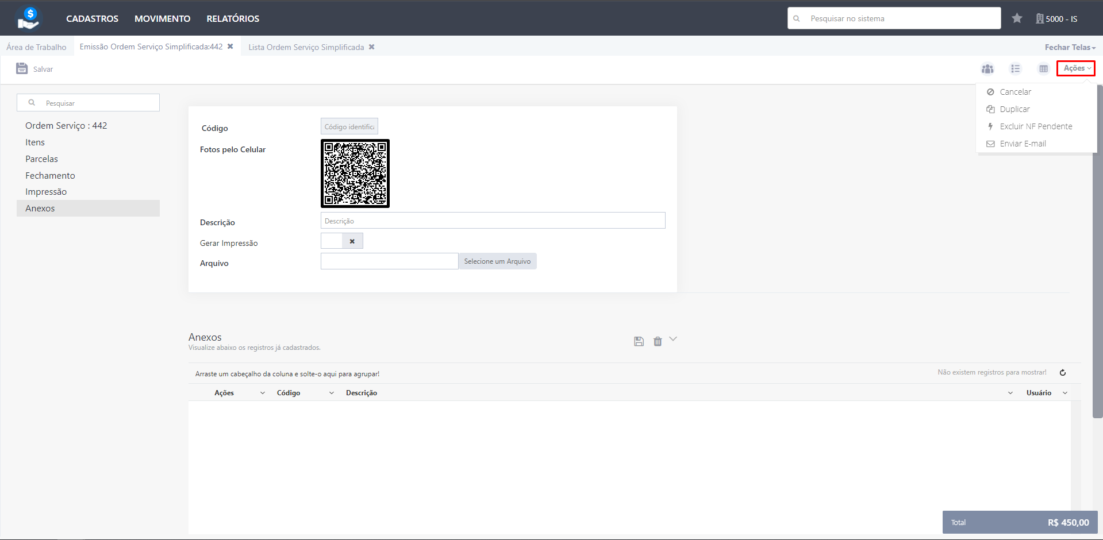Open the RELATÓRIOS menu
This screenshot has width=1103, height=540.
click(233, 18)
